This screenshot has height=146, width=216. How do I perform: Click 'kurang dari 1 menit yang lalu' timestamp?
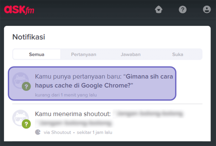(66, 95)
